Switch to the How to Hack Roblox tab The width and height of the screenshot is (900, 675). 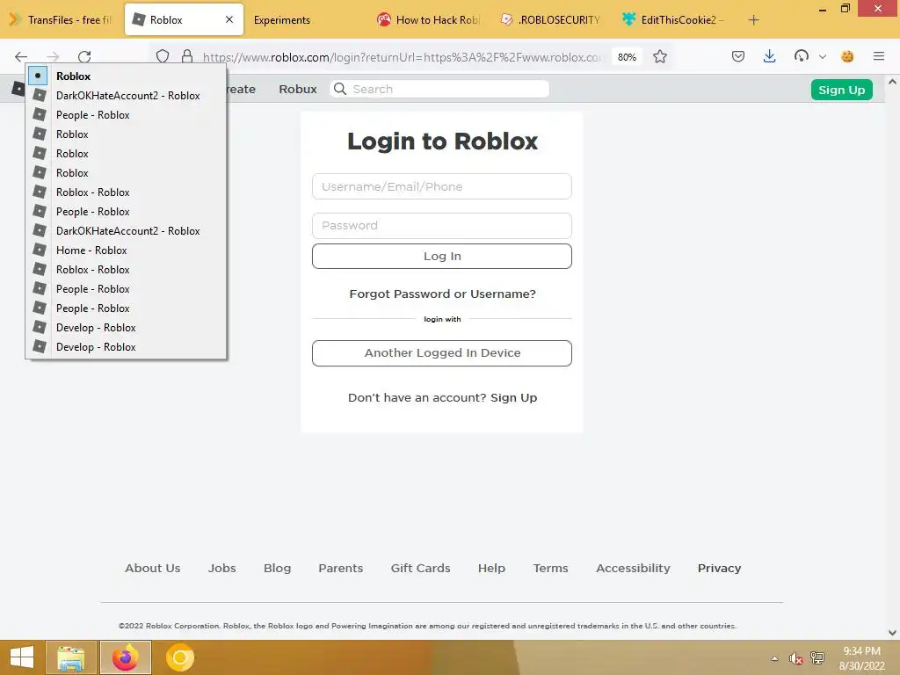point(429,20)
